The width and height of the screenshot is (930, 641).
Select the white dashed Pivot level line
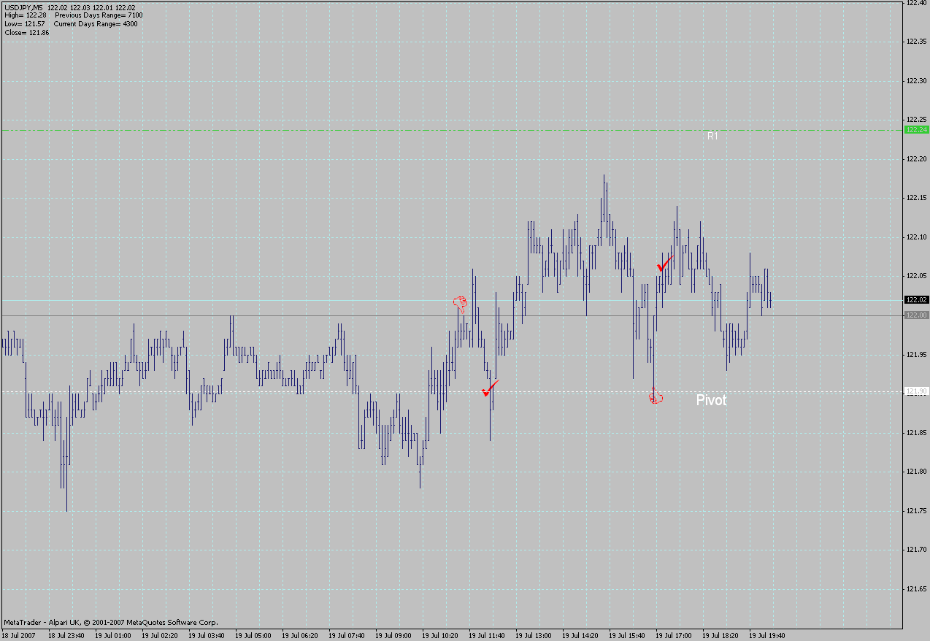click(452, 392)
